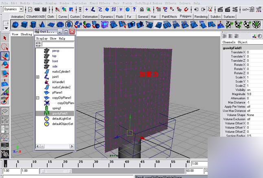263x178 pixels.
Task: Click the Outliner horizontal scrollbar right arrow
Action: coord(72,146)
